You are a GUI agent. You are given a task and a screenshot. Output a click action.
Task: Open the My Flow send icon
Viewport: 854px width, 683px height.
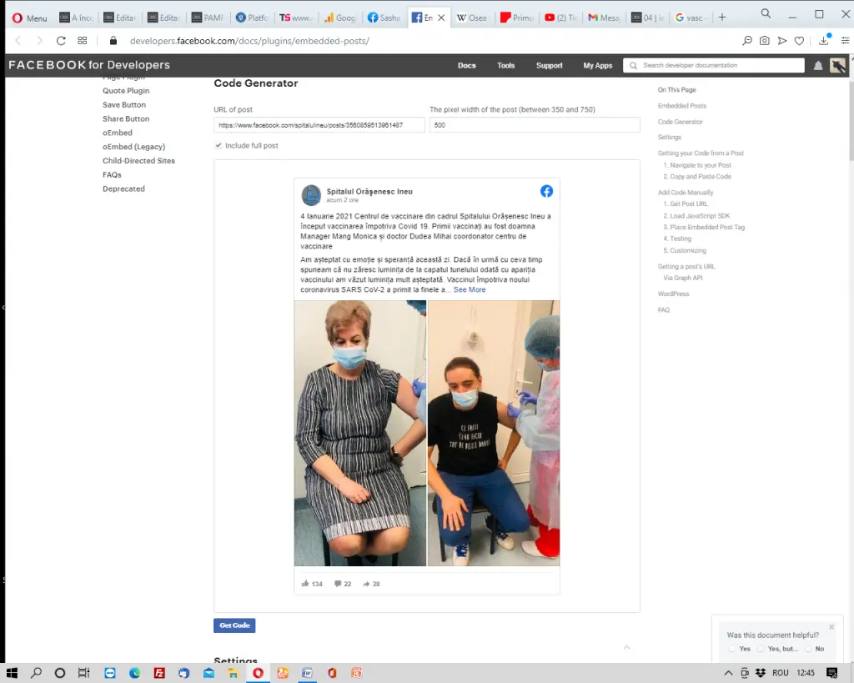782,41
